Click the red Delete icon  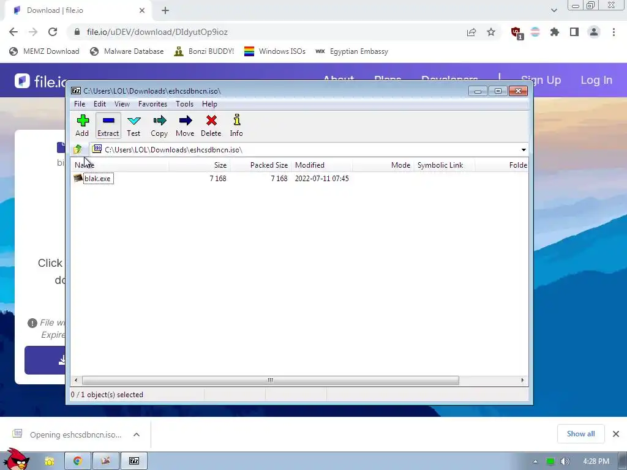pos(211,125)
